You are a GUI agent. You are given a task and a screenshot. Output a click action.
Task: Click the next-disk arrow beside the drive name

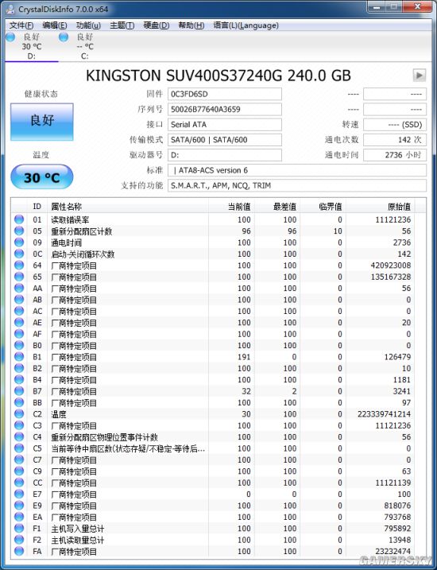[420, 76]
